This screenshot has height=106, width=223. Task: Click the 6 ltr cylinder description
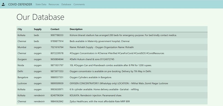click(104, 89)
